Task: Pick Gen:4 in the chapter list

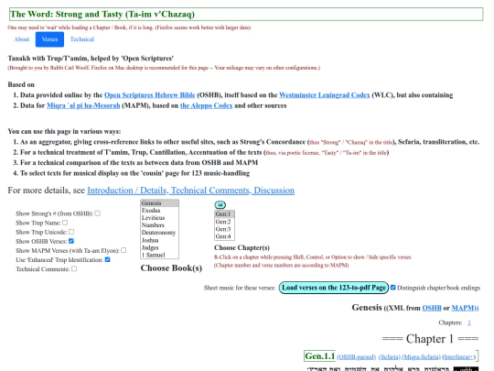Action: pos(224,236)
